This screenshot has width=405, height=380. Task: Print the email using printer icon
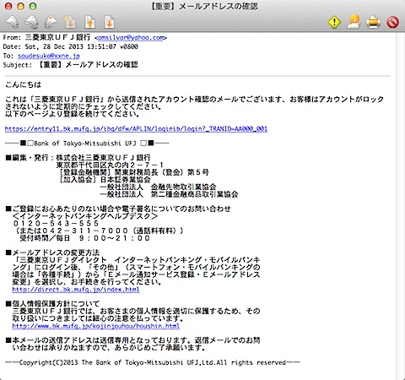(373, 22)
